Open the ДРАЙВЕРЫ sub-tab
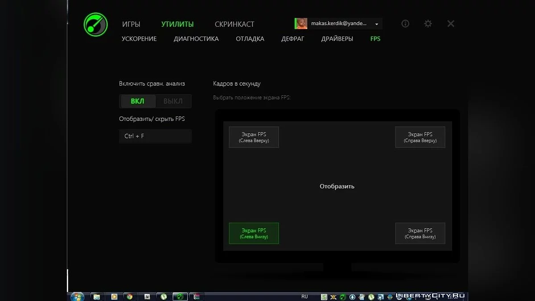The height and width of the screenshot is (301, 535). coord(337,39)
